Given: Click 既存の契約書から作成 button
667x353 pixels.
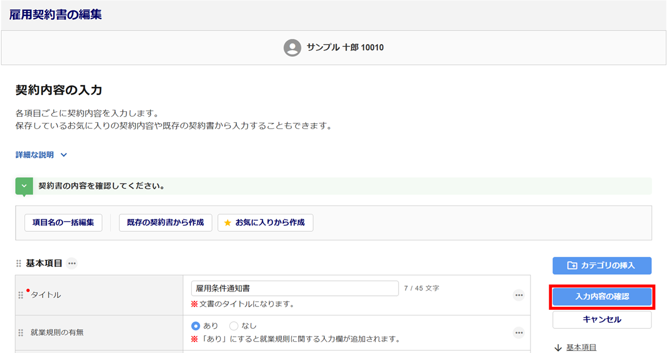Looking at the screenshot, I should pyautogui.click(x=165, y=223).
